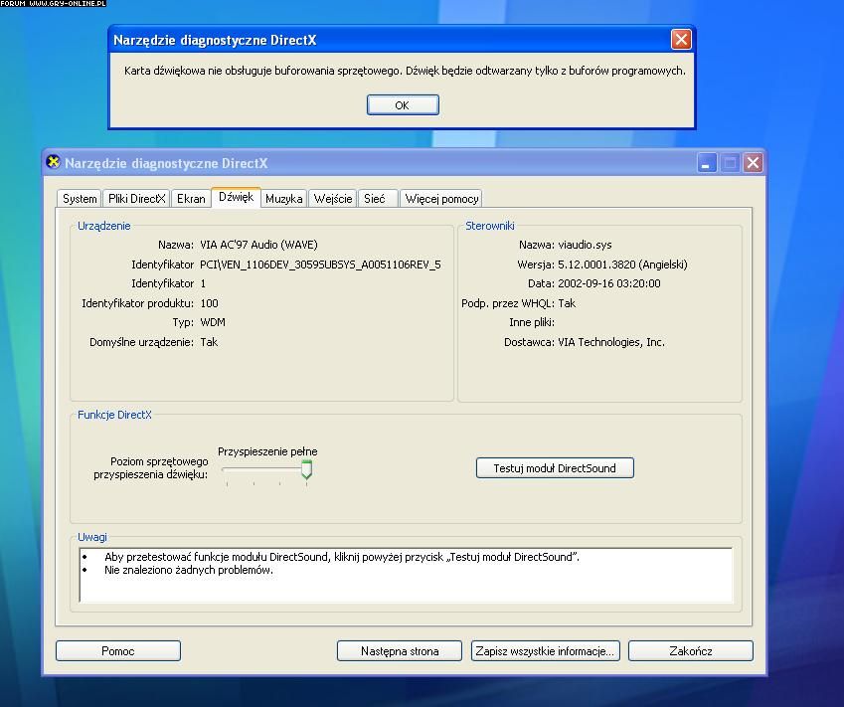Image resolution: width=844 pixels, height=707 pixels.
Task: Click driver date 2002-09-16 03:20:00
Action: tap(608, 283)
